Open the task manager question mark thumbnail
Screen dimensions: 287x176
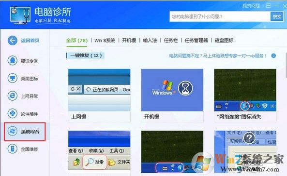245,152
